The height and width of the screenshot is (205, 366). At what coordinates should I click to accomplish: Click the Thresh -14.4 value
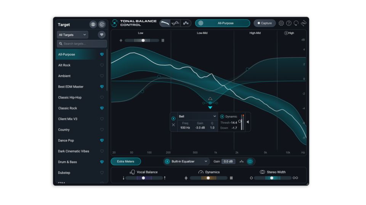pos(234,123)
